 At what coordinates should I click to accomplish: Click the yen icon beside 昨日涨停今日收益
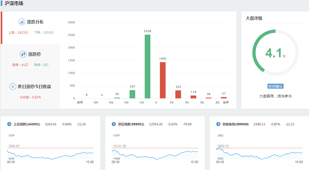tap(13, 87)
